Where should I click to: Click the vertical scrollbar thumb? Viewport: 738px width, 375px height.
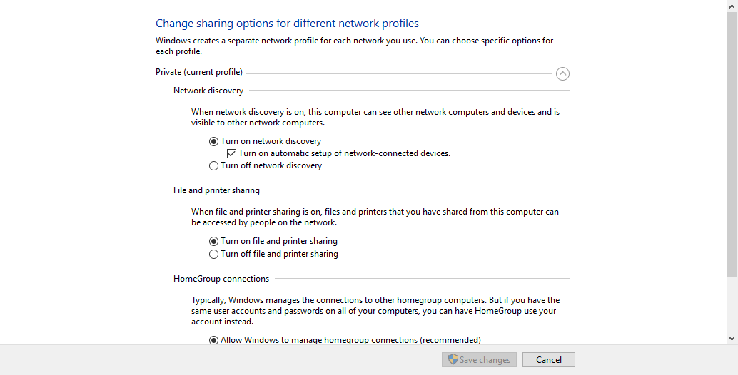coord(732,143)
